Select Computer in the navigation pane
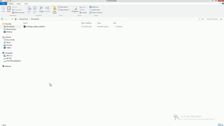 (x=8, y=53)
